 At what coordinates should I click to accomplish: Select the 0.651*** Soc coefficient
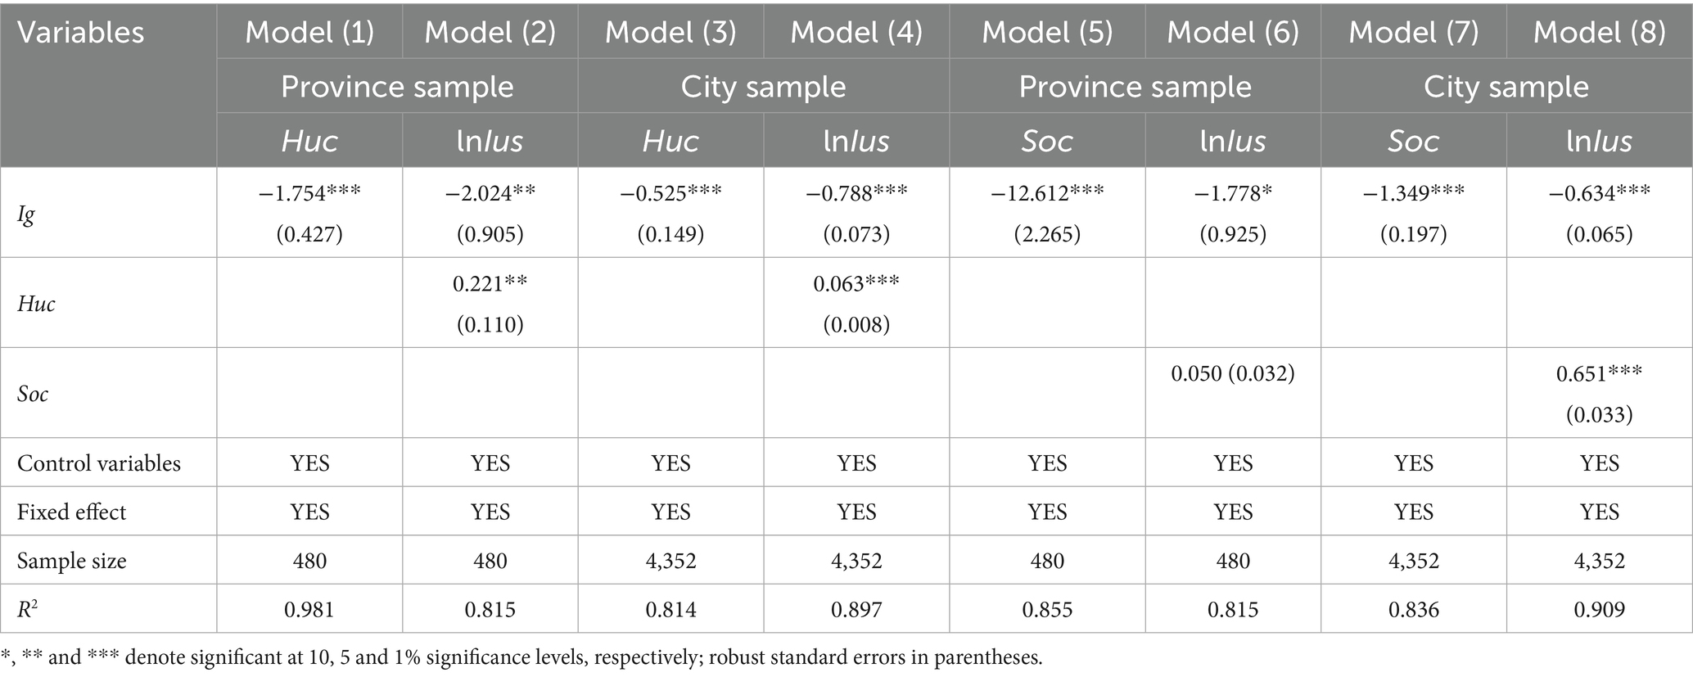click(x=1599, y=374)
